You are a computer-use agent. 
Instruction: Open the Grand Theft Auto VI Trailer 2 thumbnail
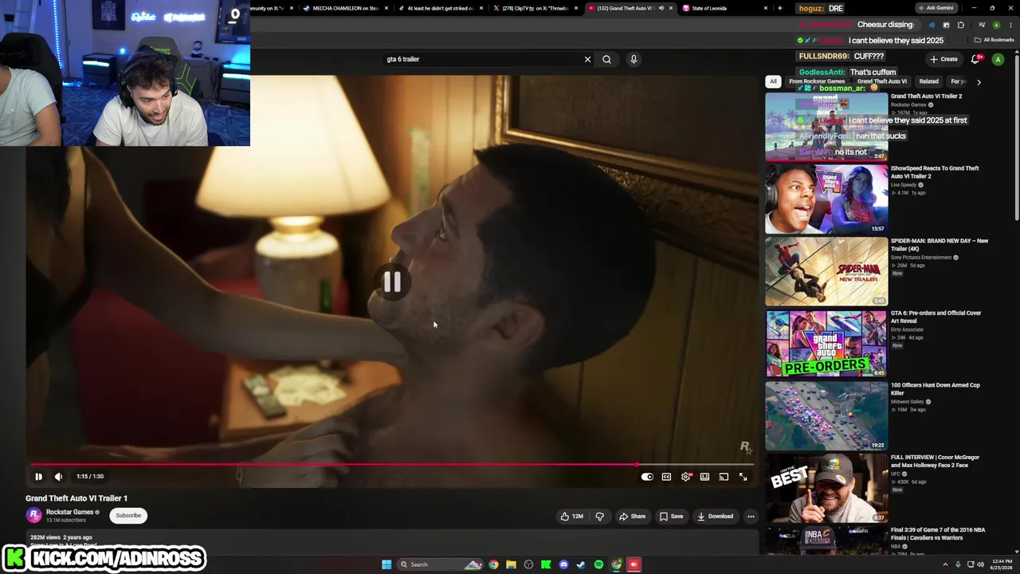pos(826,127)
